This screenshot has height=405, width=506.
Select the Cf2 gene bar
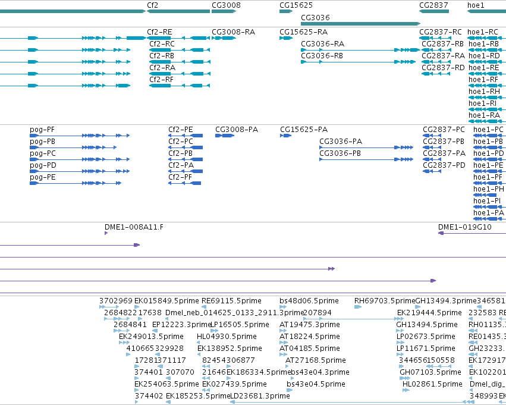pyautogui.click(x=178, y=11)
